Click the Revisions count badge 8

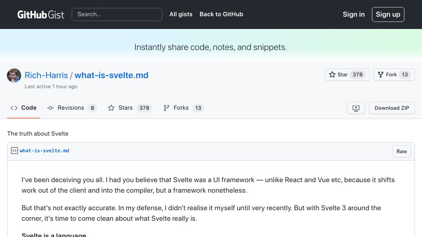pos(92,108)
